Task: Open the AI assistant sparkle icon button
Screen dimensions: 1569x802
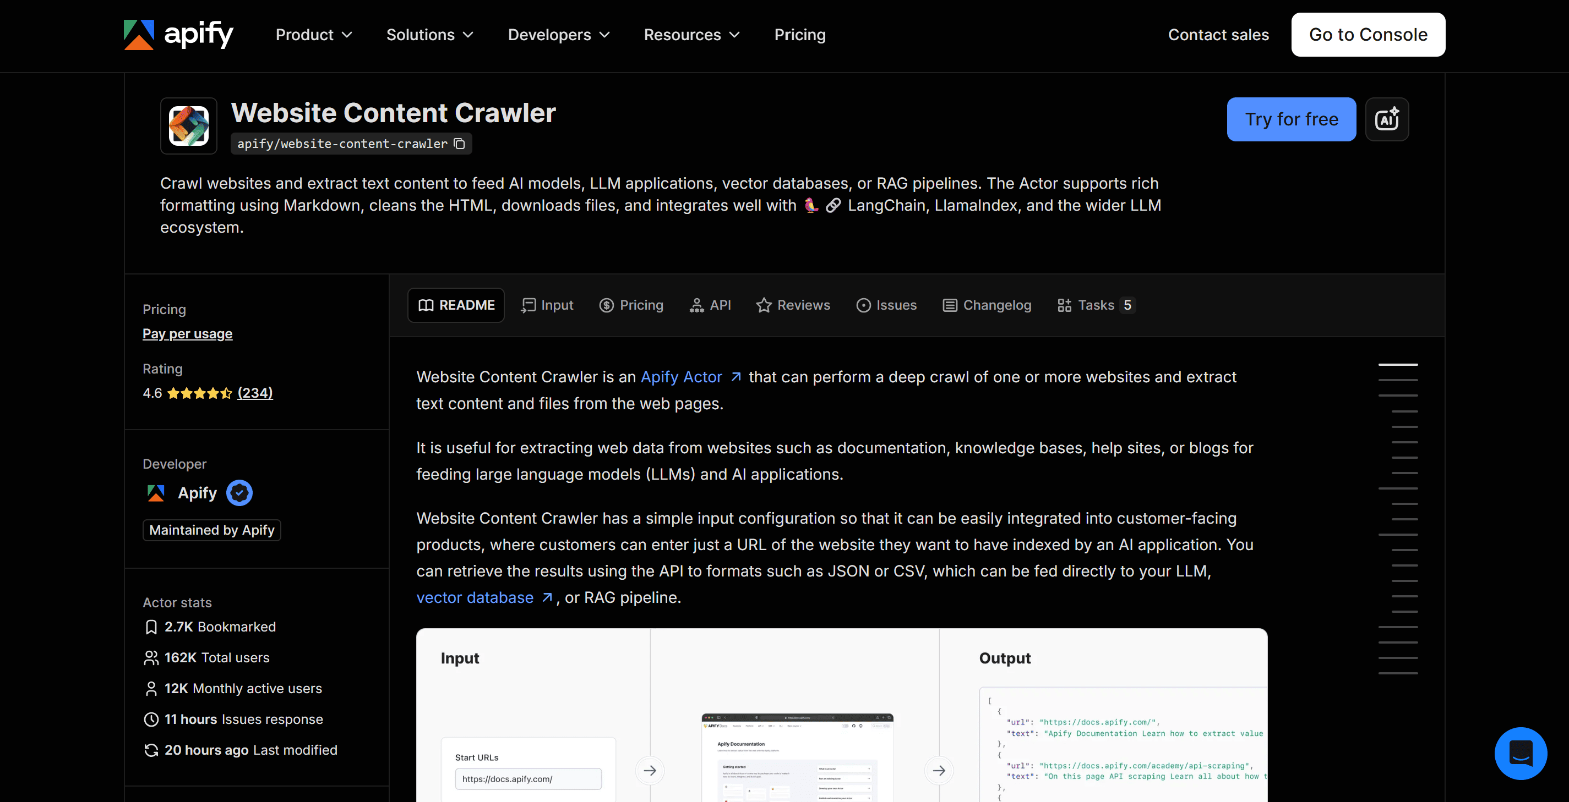Action: pyautogui.click(x=1387, y=119)
